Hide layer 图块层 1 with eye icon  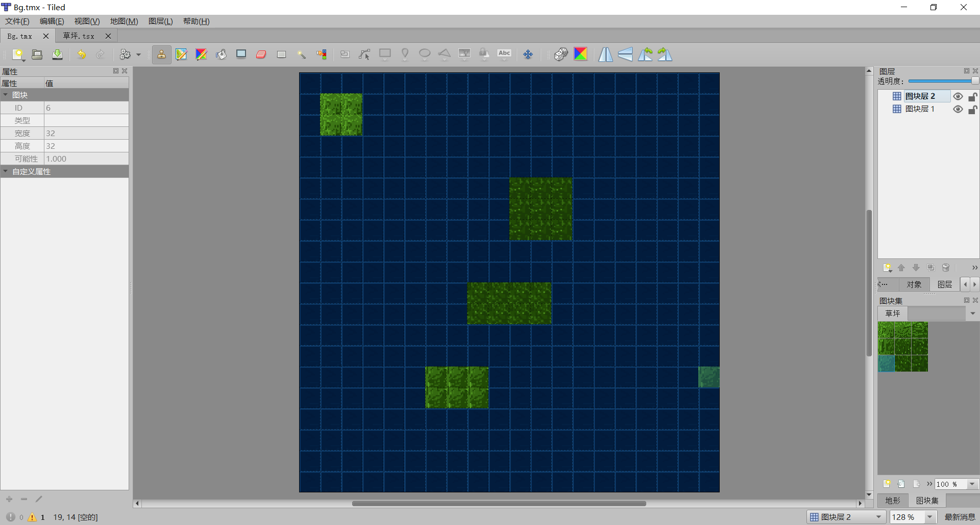(958, 109)
